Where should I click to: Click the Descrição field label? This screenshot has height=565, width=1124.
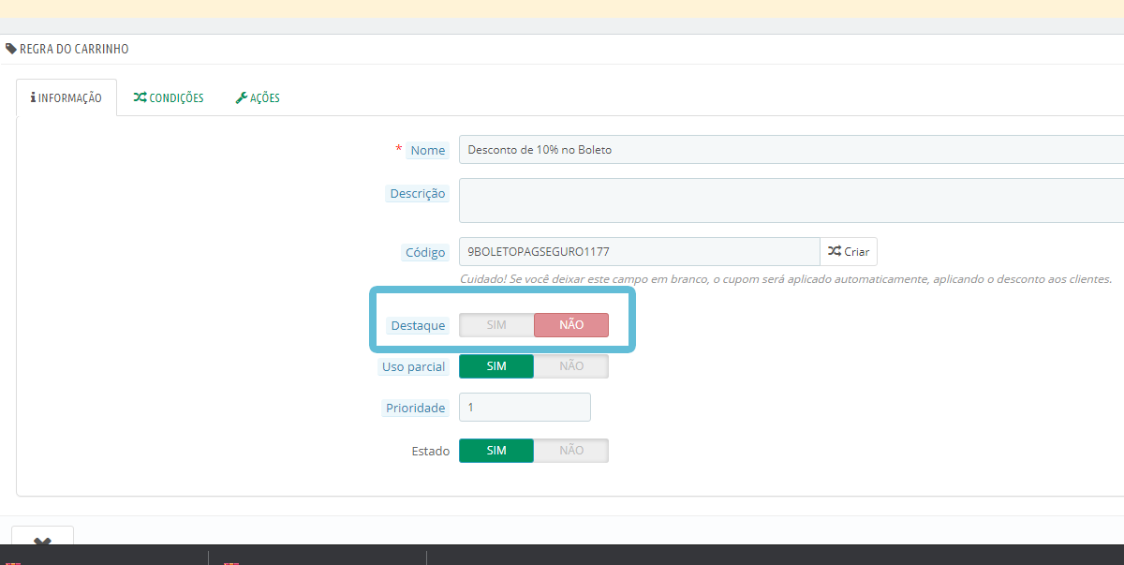pyautogui.click(x=418, y=194)
